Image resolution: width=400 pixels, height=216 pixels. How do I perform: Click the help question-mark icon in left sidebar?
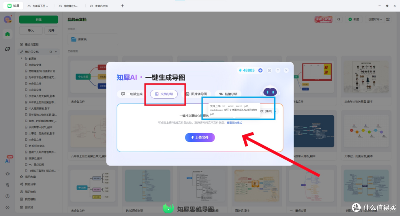coord(7,196)
